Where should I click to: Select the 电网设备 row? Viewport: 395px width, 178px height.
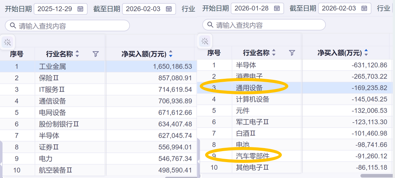tap(98, 113)
